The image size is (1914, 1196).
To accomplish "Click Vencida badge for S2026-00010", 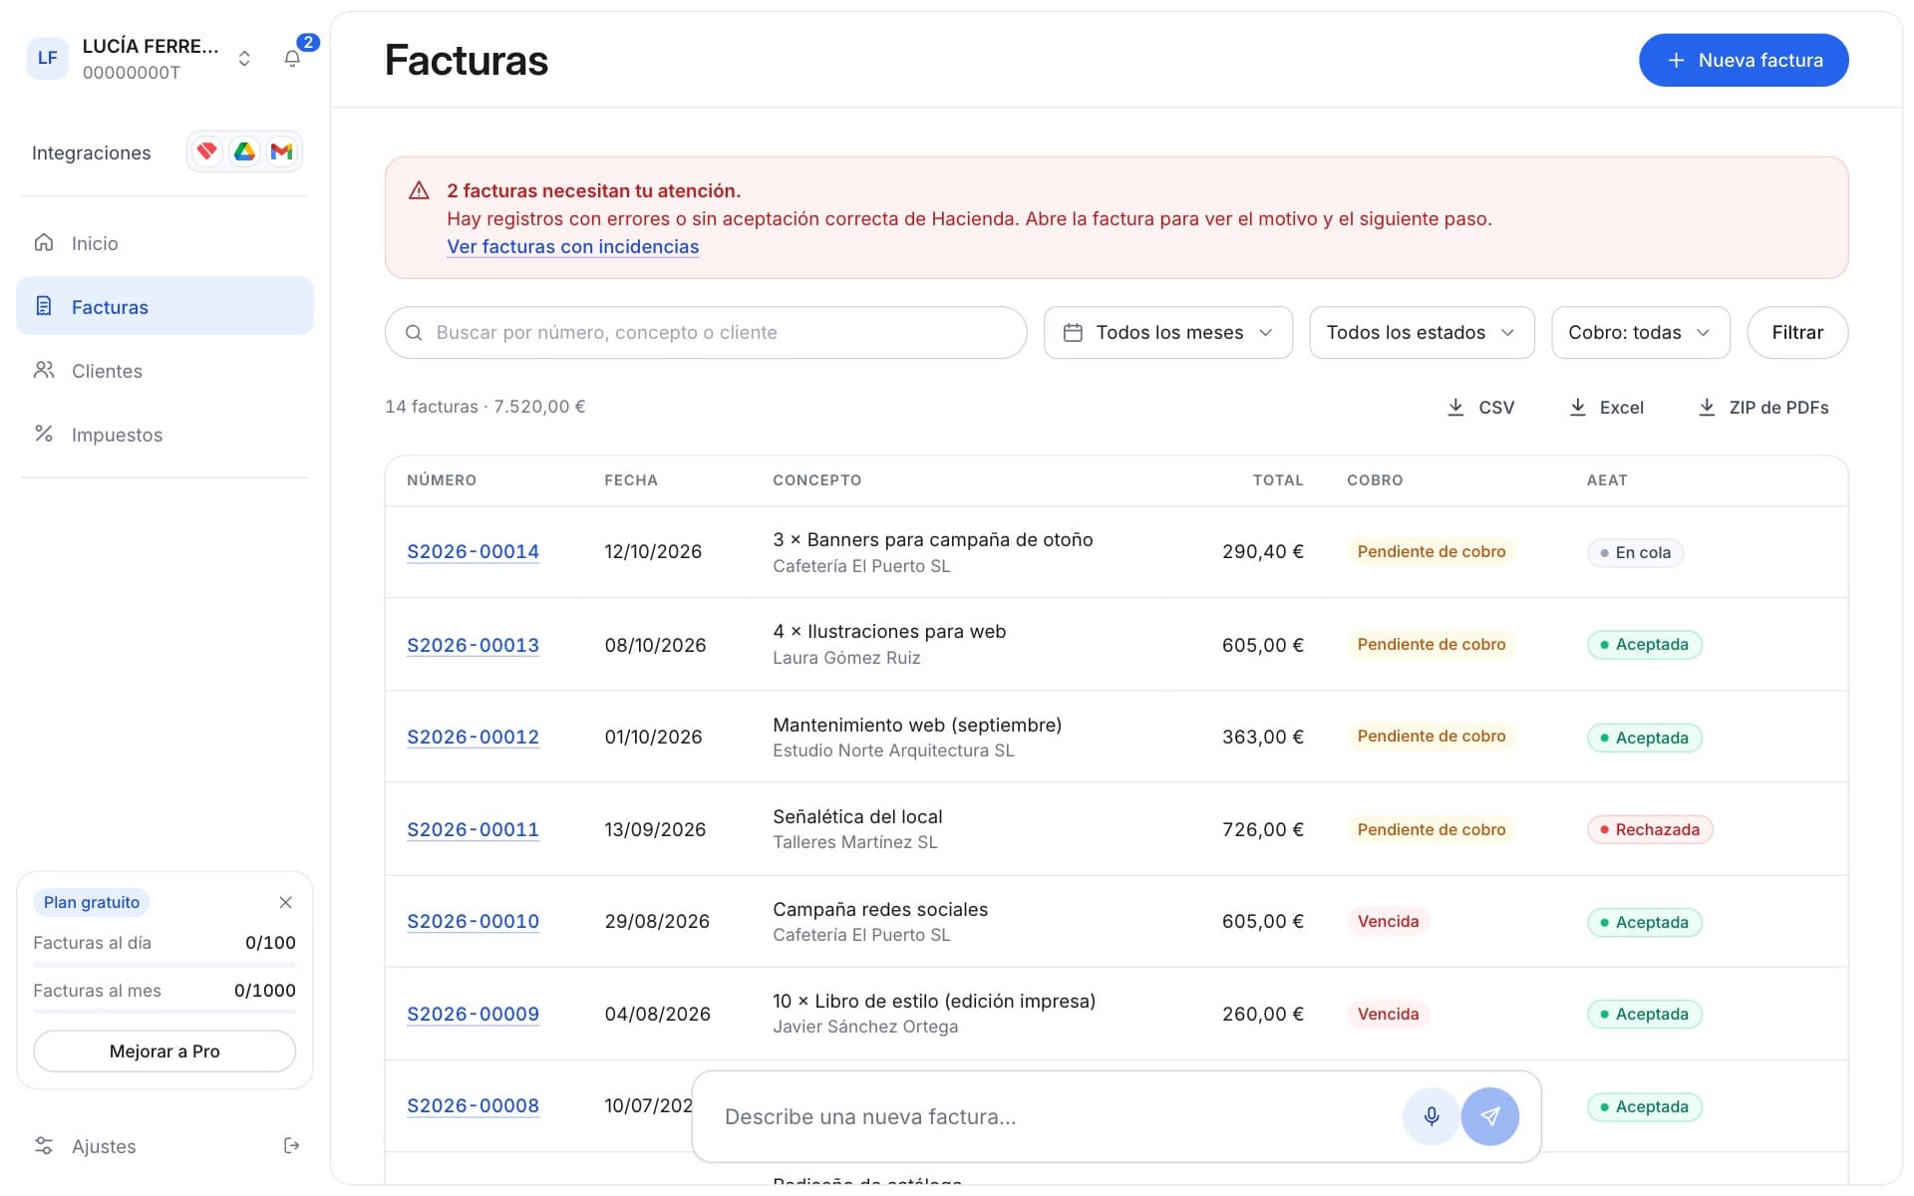I will (x=1388, y=921).
